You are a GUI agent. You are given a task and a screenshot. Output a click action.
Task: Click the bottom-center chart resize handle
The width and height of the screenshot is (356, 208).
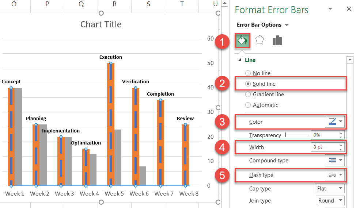click(x=101, y=202)
